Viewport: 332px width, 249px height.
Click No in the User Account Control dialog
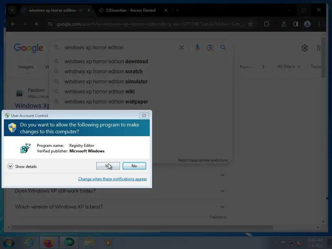click(134, 166)
